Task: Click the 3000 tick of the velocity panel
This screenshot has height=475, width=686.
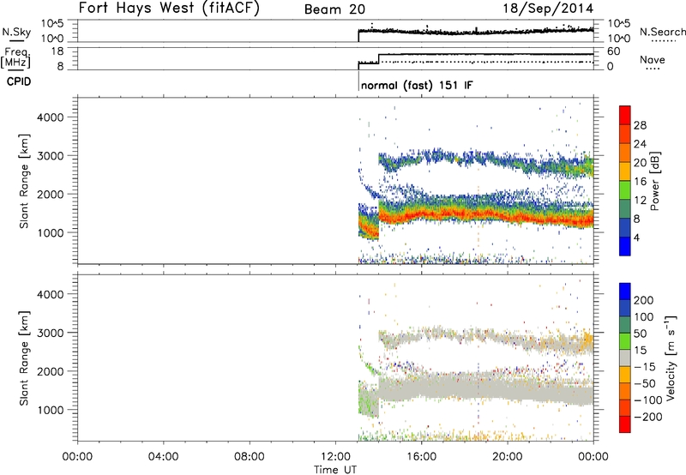Action: tap(51, 333)
